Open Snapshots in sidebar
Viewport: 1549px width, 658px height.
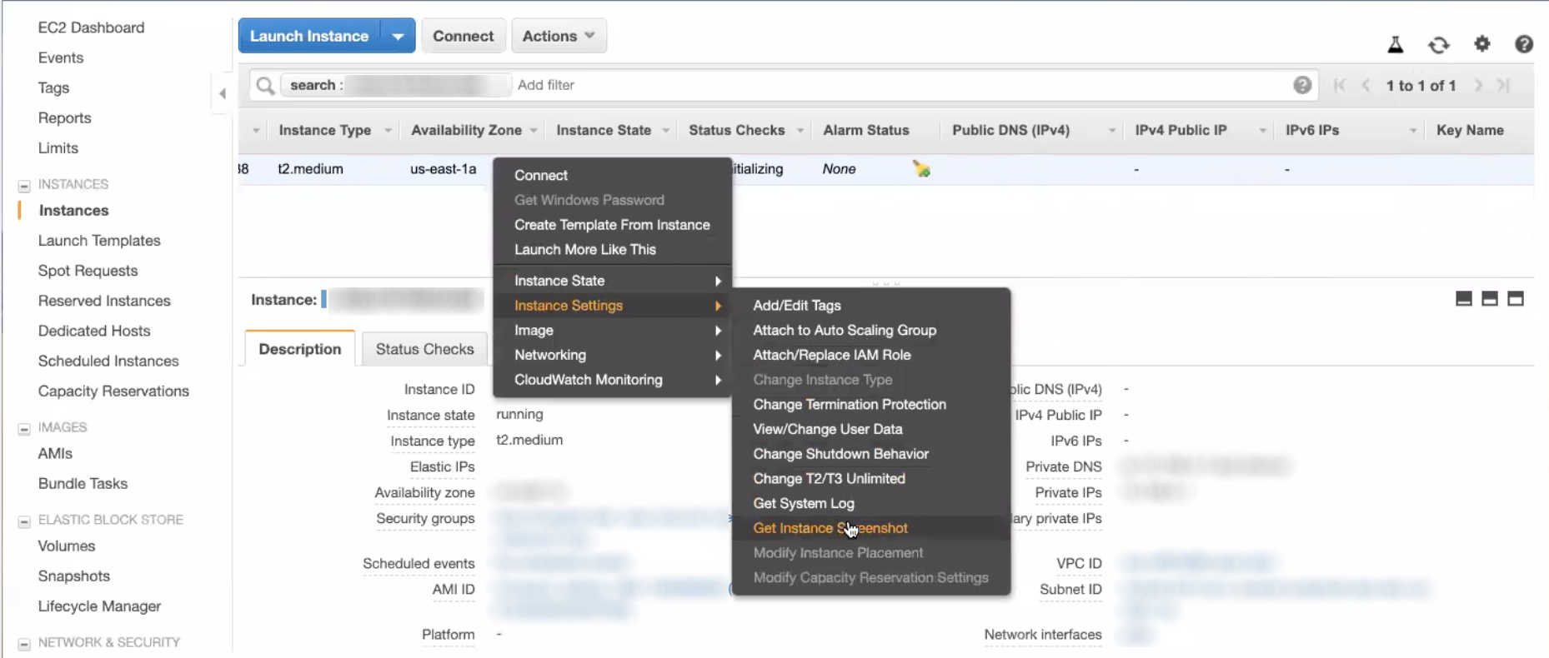click(74, 576)
